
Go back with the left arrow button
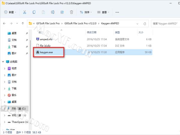click(x=5, y=23)
